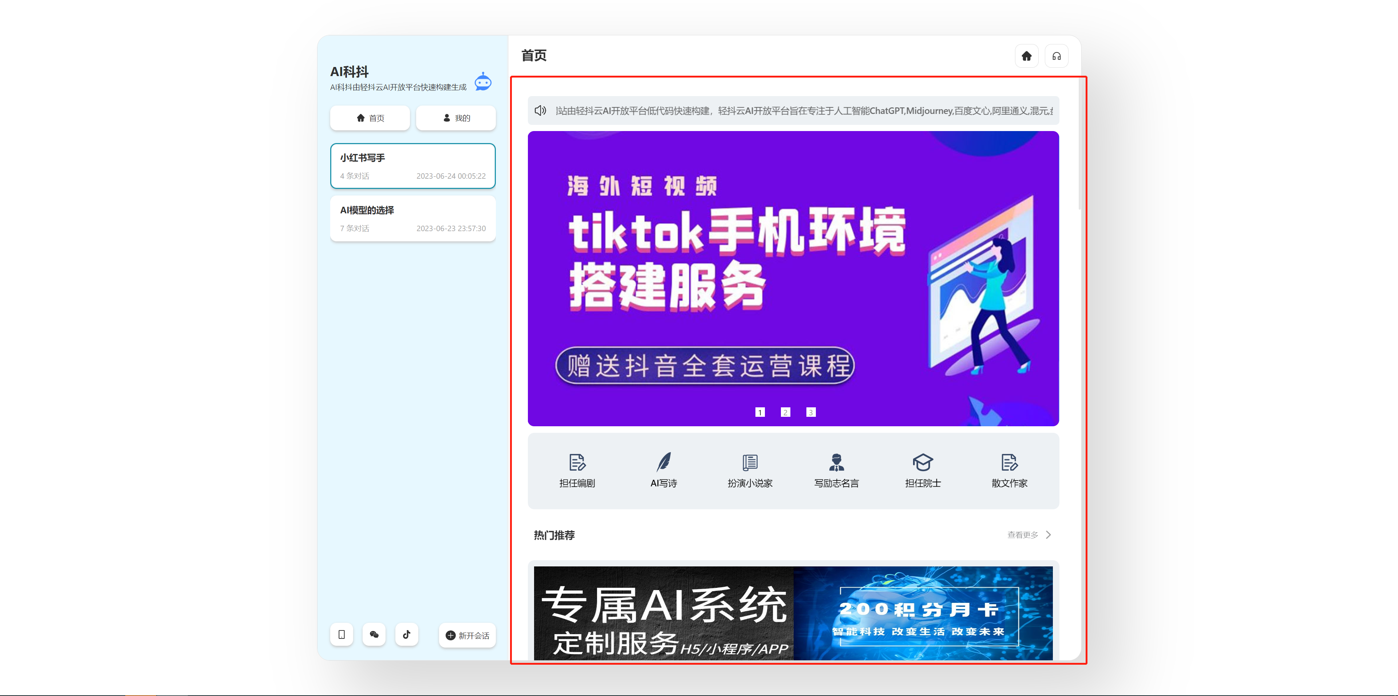
Task: Open the 扮演小说家 shortcut icon
Action: 750,463
